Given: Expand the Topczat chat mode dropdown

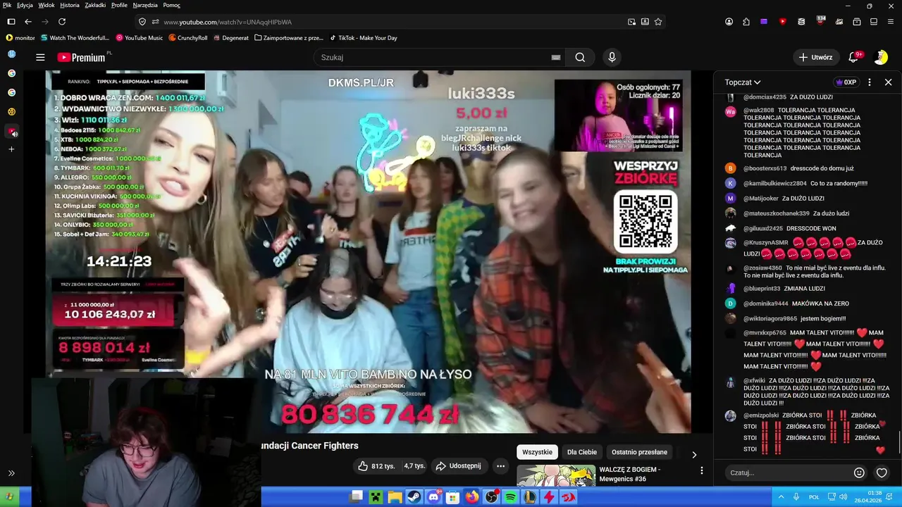Looking at the screenshot, I should point(743,82).
